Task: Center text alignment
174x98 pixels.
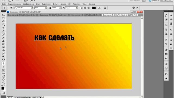Action: click(x=85, y=8)
